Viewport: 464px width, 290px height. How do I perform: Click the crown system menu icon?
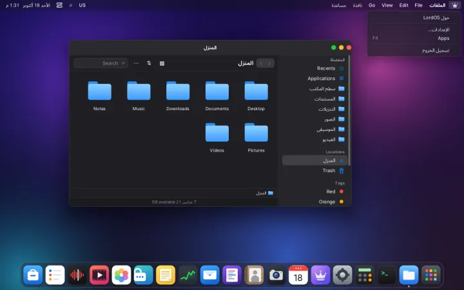[x=454, y=5]
